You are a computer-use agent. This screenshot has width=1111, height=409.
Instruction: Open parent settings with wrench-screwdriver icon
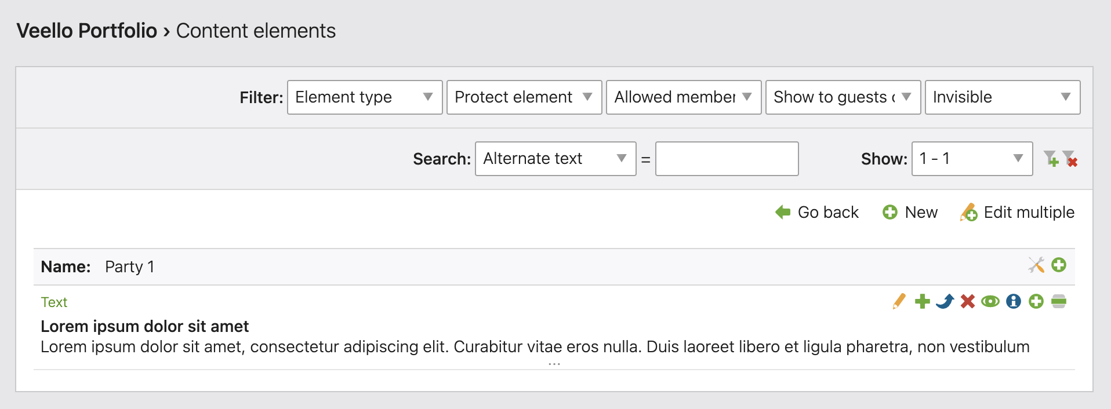(x=1036, y=265)
